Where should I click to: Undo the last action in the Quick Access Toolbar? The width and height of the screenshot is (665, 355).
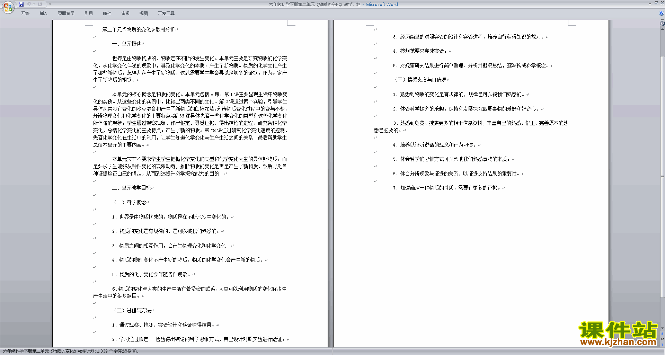click(x=29, y=4)
